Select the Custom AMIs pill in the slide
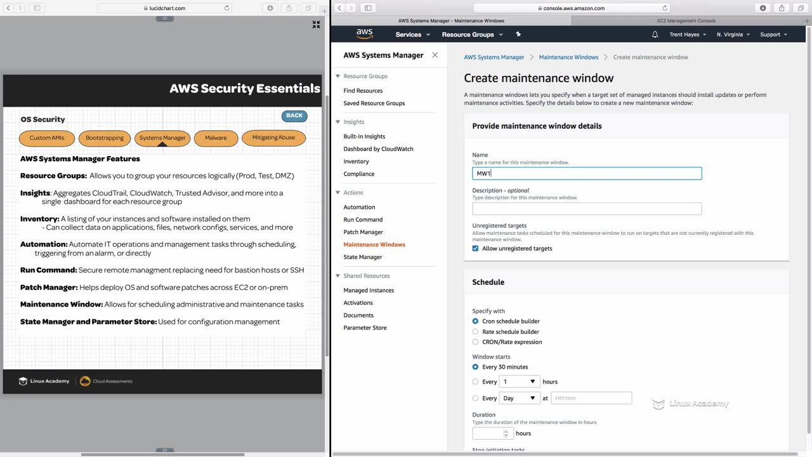 coord(47,138)
